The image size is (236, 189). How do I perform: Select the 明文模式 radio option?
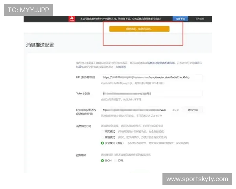103,132
